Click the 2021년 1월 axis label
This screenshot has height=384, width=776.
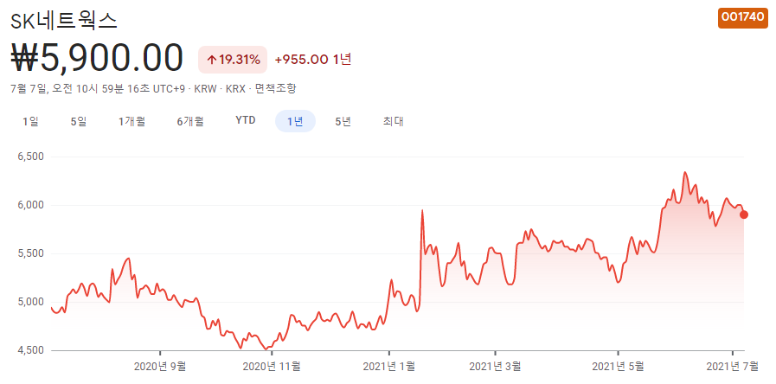click(389, 366)
